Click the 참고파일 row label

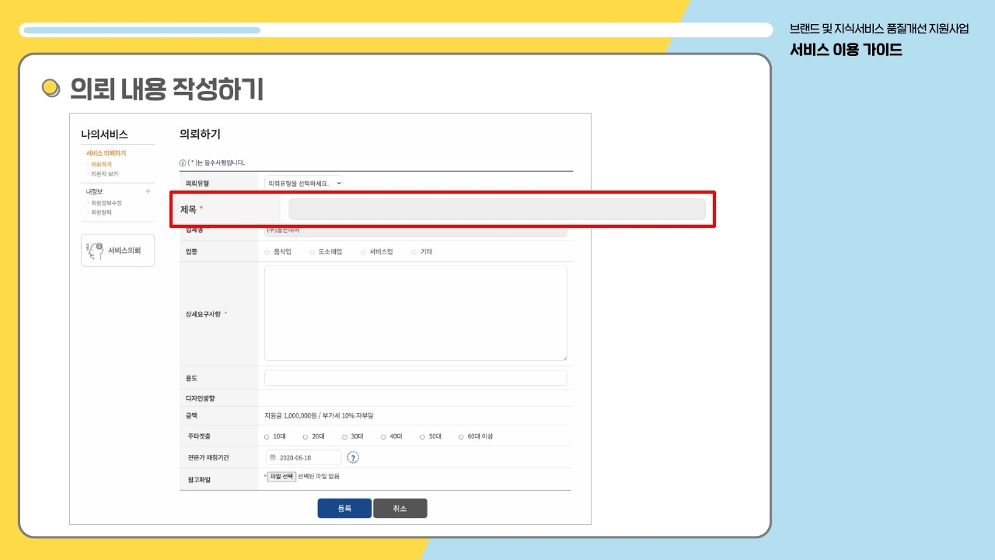(x=199, y=480)
